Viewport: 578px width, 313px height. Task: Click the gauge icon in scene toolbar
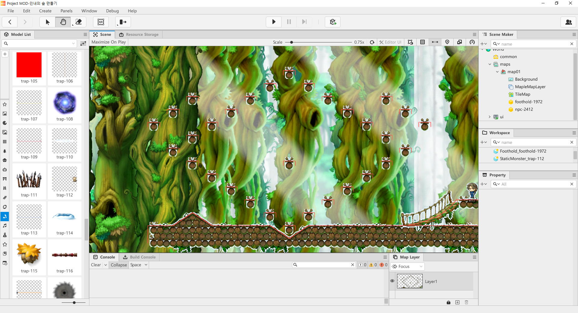tap(472, 42)
